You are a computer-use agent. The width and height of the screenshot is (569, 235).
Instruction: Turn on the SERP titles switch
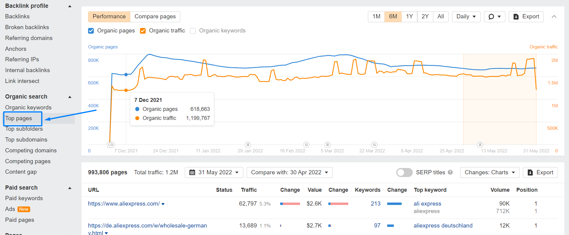tap(404, 172)
